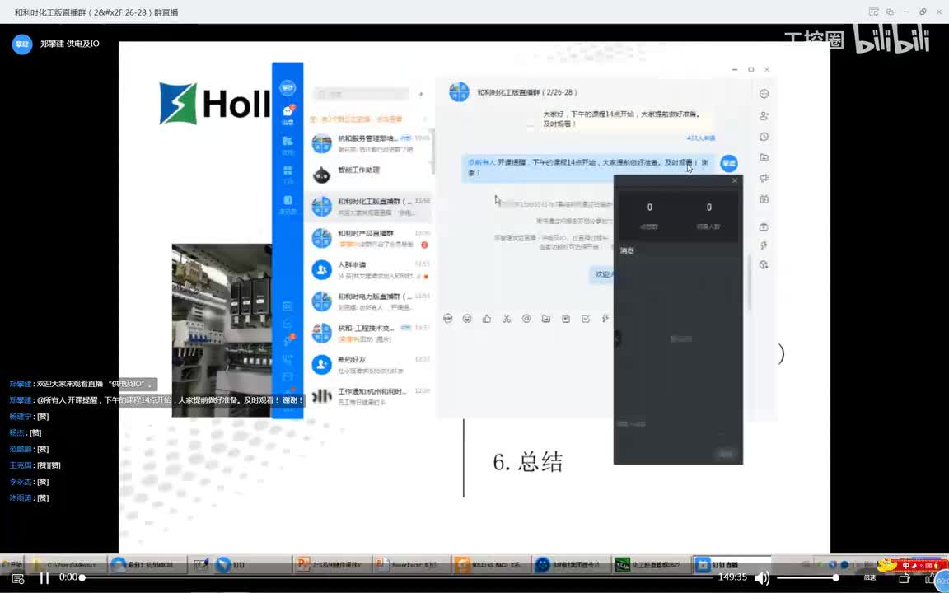This screenshot has width=949, height=593.
Task: Click the @ mention icon in chat toolbar
Action: coord(526,318)
